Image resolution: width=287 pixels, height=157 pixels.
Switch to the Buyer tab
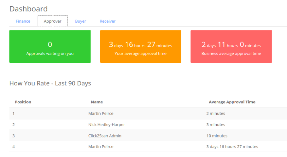80,21
